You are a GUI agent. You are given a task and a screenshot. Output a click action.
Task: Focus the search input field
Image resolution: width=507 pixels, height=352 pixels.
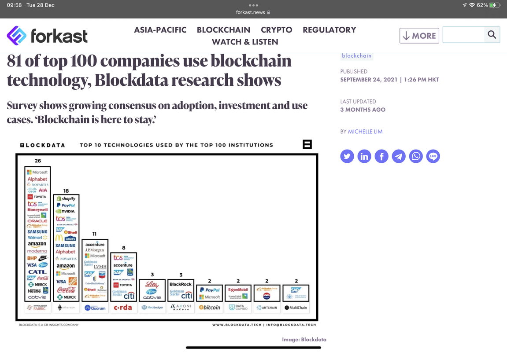point(463,35)
